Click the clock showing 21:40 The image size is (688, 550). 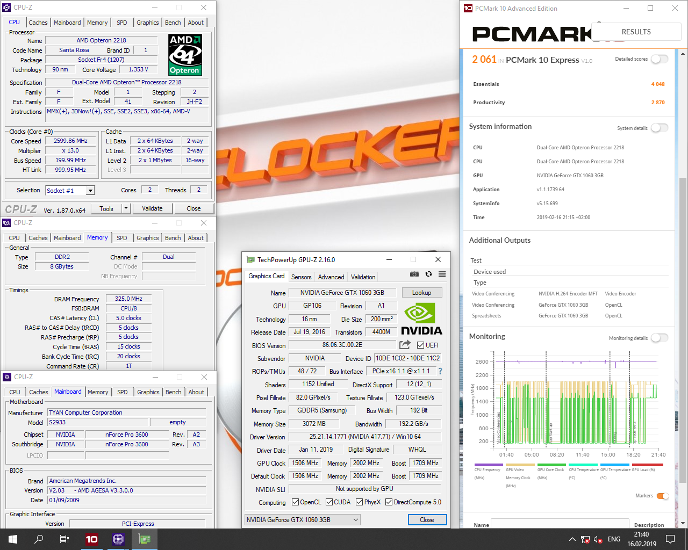[x=641, y=534]
